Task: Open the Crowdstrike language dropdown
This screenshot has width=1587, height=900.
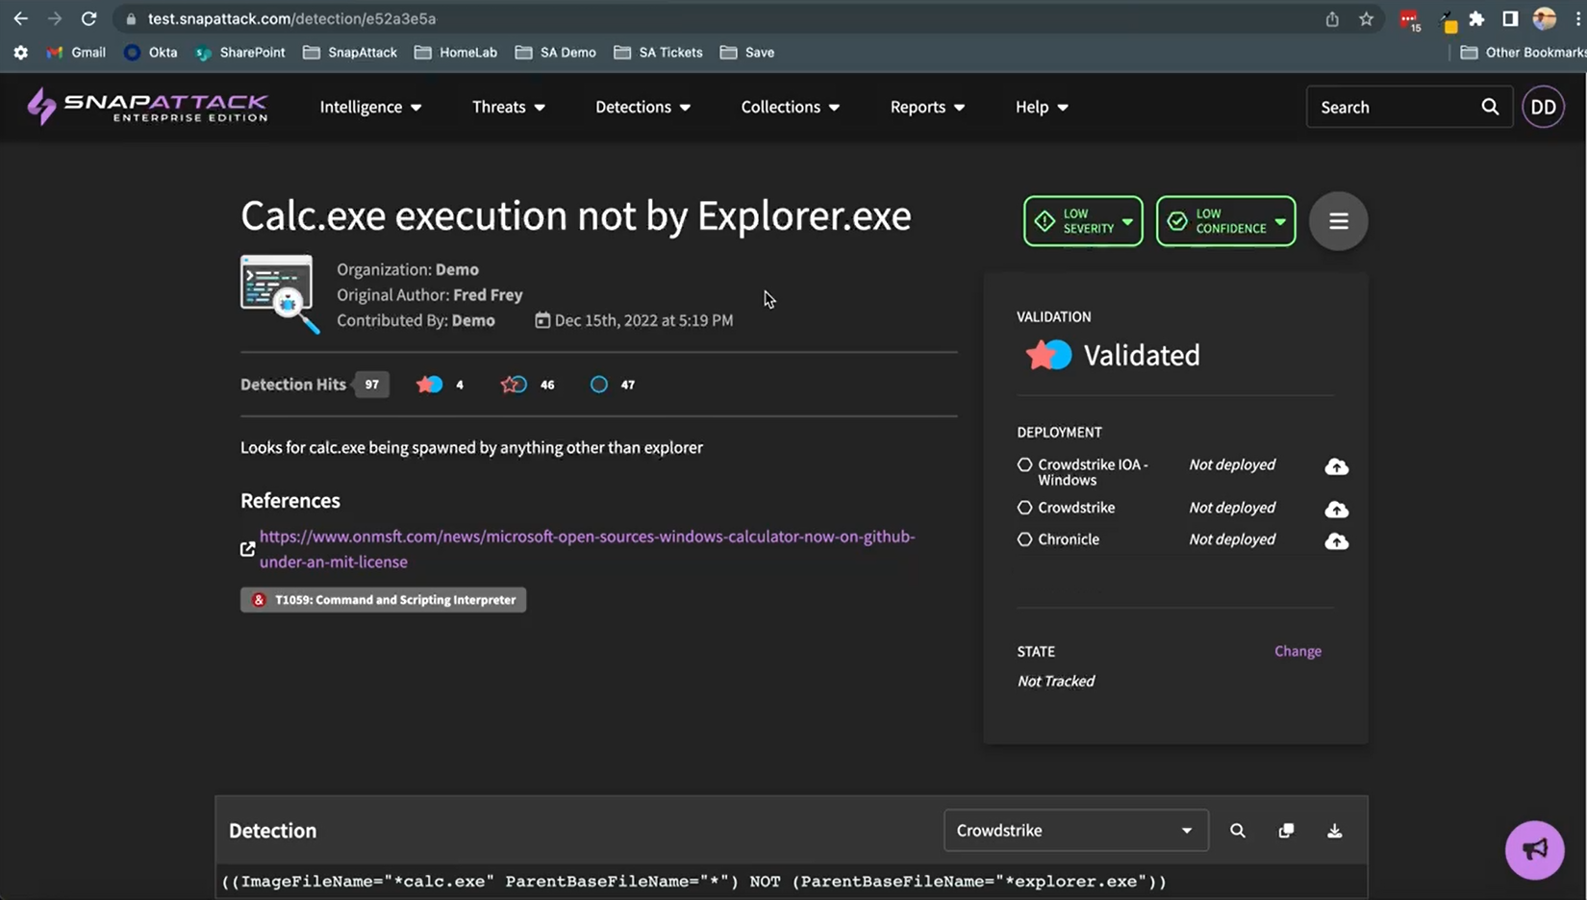Action: click(1074, 831)
